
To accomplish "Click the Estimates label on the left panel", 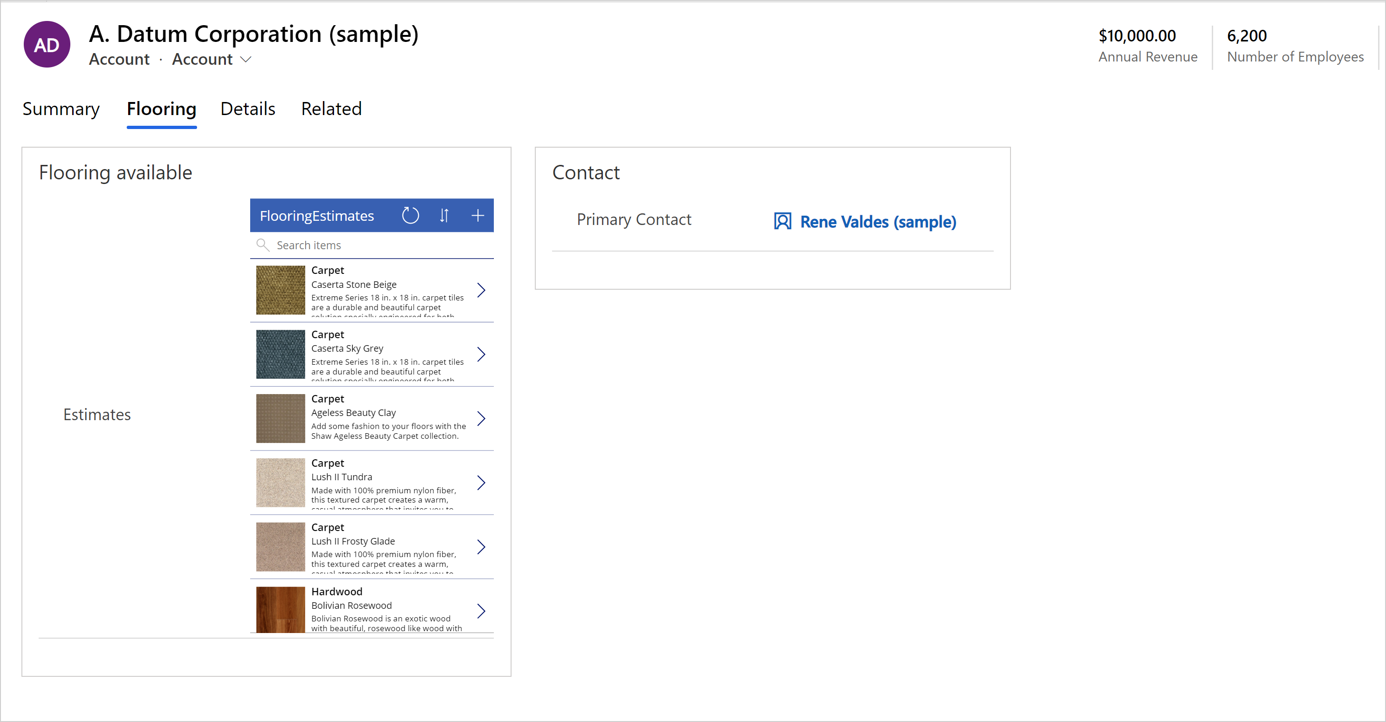I will pyautogui.click(x=96, y=415).
